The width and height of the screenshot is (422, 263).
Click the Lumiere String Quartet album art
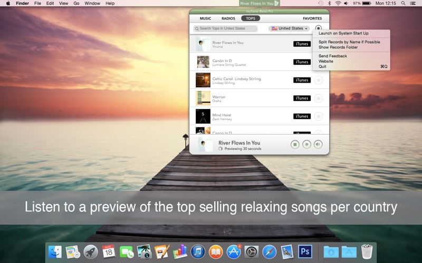(x=203, y=62)
